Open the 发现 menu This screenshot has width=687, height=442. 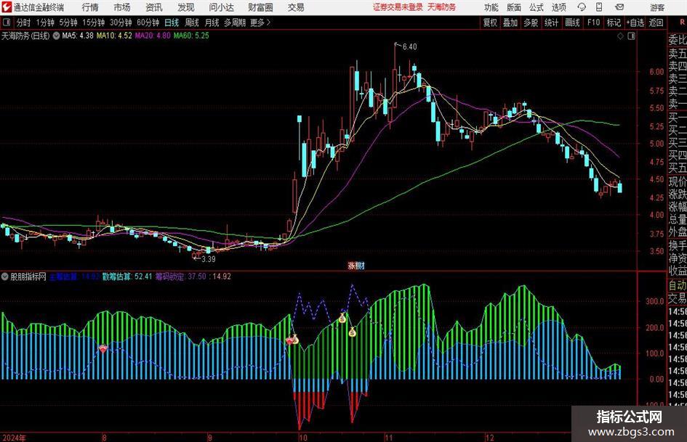pos(186,7)
